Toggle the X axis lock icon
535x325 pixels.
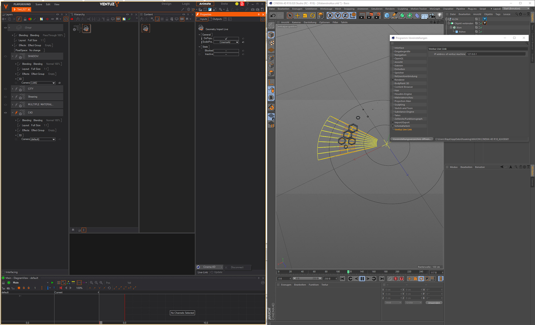[330, 16]
